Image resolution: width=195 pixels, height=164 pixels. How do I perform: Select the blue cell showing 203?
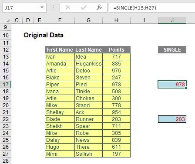(172, 119)
